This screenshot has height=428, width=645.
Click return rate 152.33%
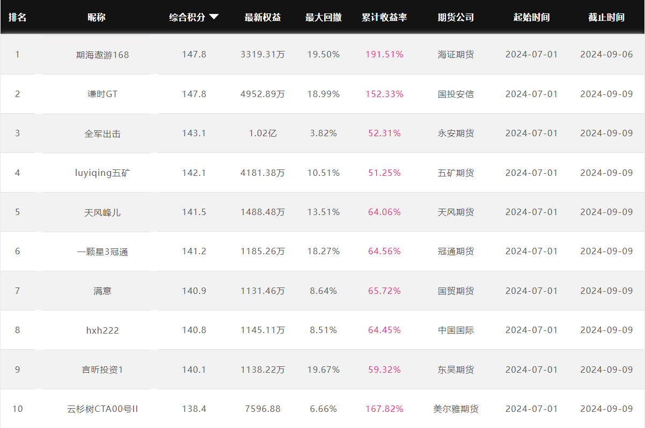(x=384, y=94)
